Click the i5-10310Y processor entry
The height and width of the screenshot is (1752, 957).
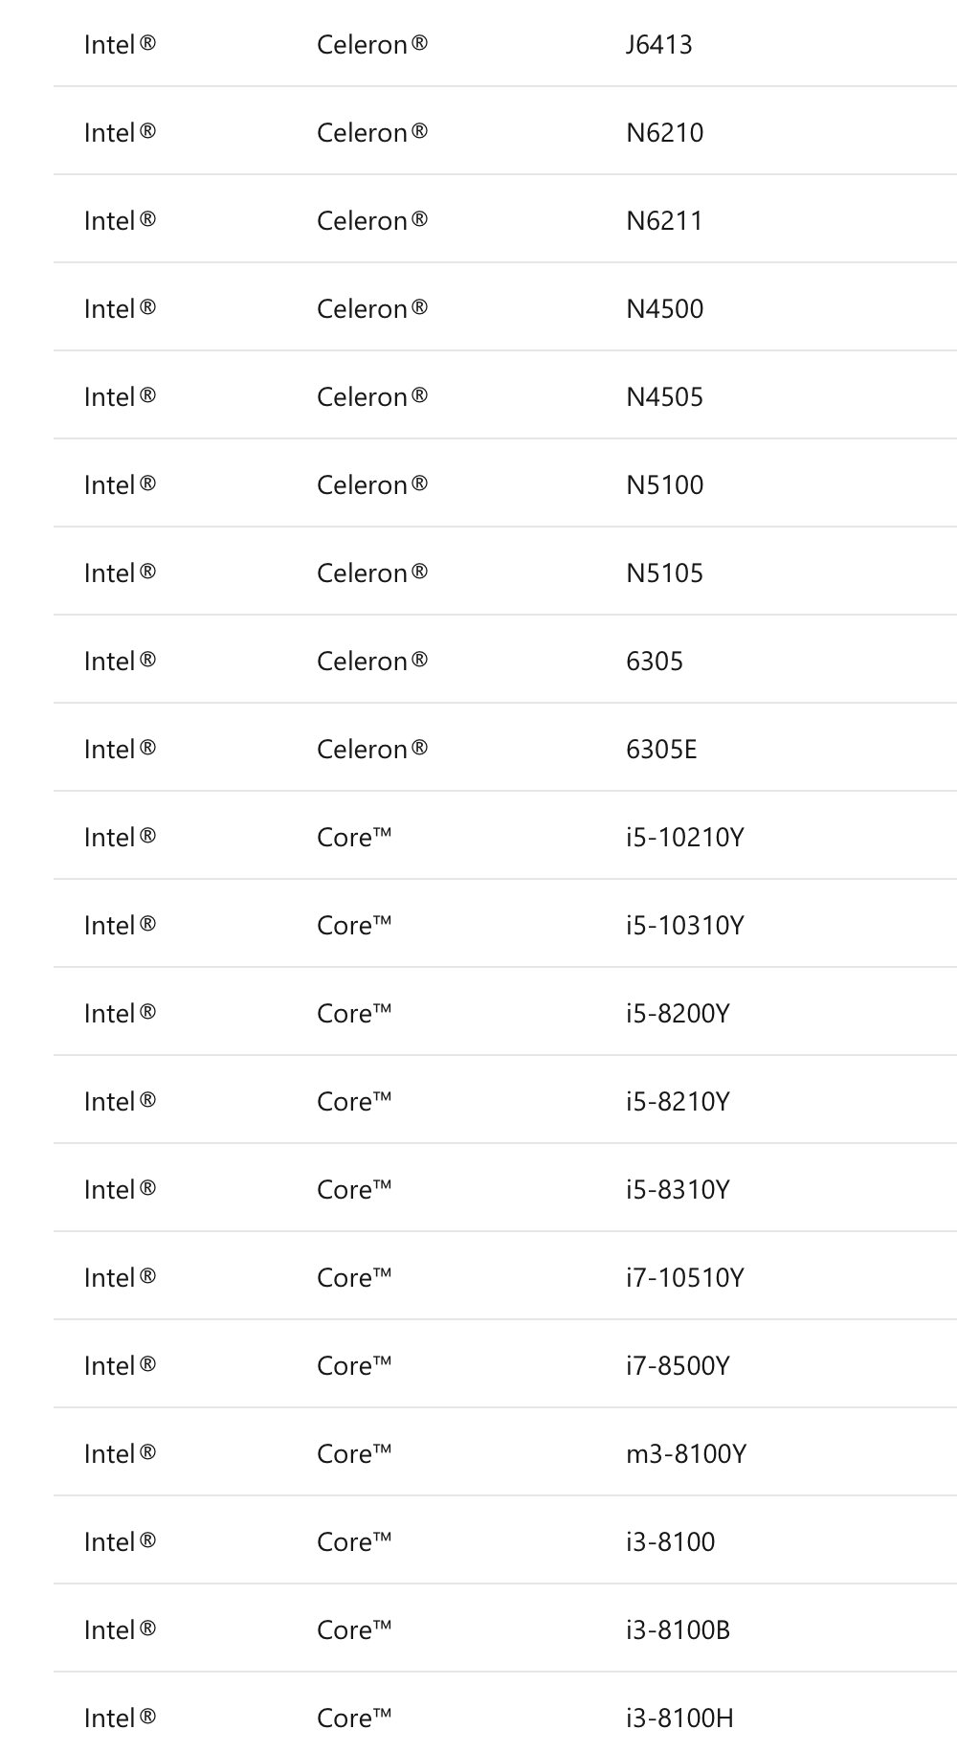(x=684, y=926)
